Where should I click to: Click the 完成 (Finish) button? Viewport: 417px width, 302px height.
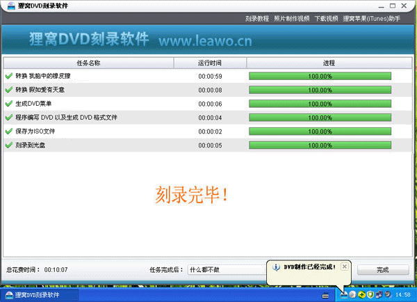[x=383, y=270]
